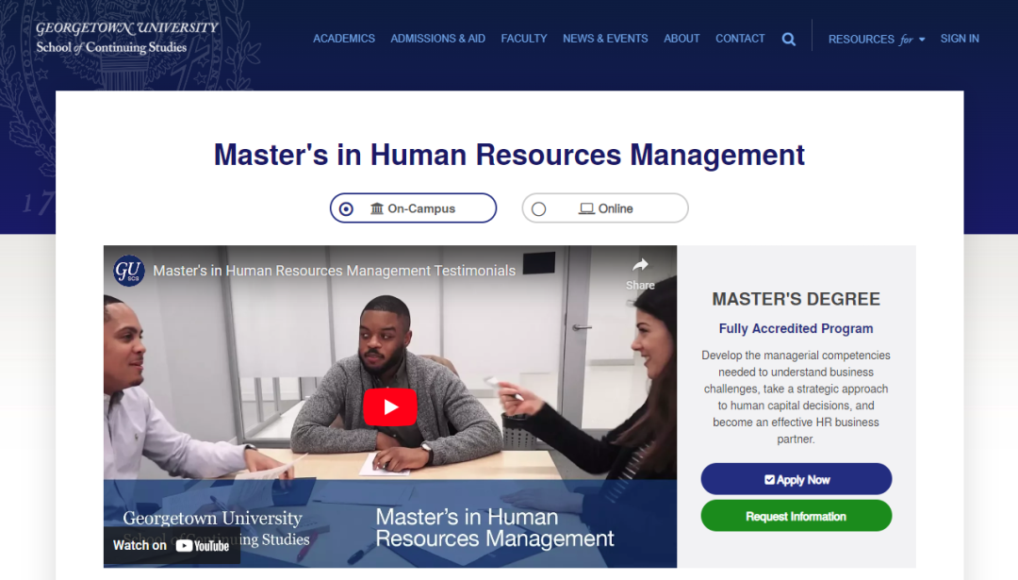This screenshot has width=1018, height=580.
Task: Click the Master's in Human Resources Management heading
Action: (509, 156)
